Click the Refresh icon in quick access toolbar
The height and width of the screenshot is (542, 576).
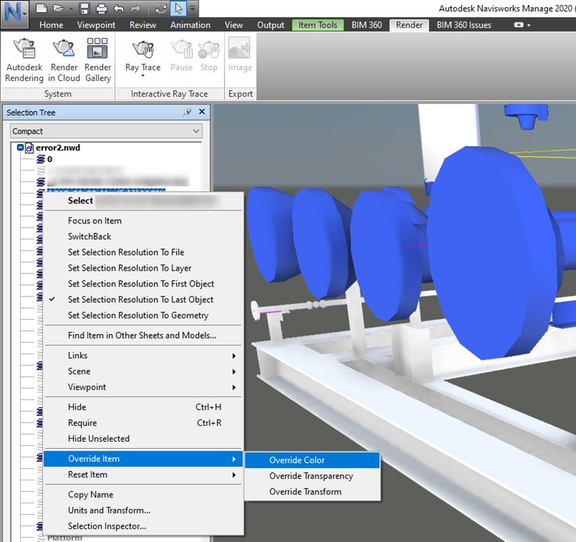(161, 9)
